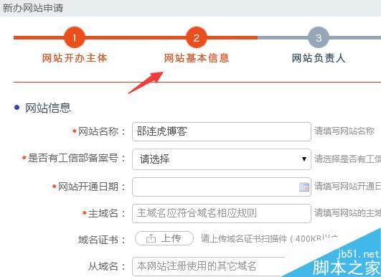The width and height of the screenshot is (381, 277).
Task: Expand the 是否有工信部备案号 dropdown arrow
Action: (x=304, y=159)
